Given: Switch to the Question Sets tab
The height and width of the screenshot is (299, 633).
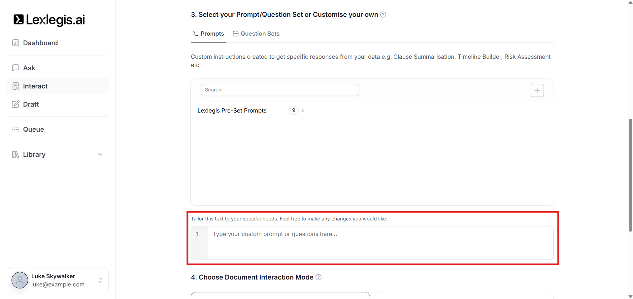Looking at the screenshot, I should click(256, 34).
